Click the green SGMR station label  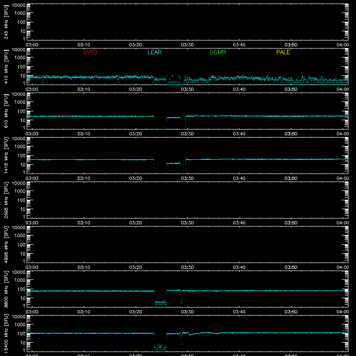[x=218, y=52]
